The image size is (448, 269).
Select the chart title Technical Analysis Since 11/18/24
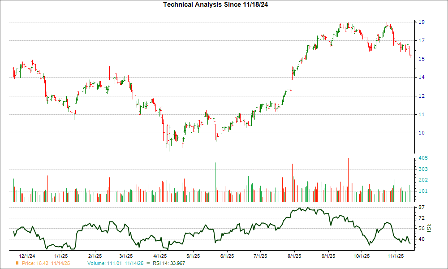[x=216, y=5]
